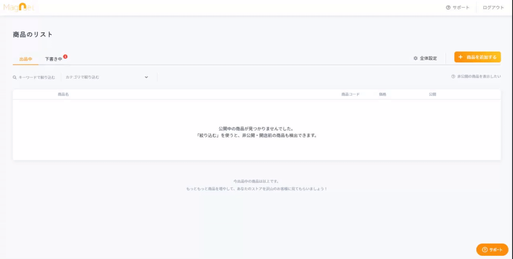Viewport: 513px width, 259px height.
Task: Click the red badge on 下書き中
Action: pos(66,56)
